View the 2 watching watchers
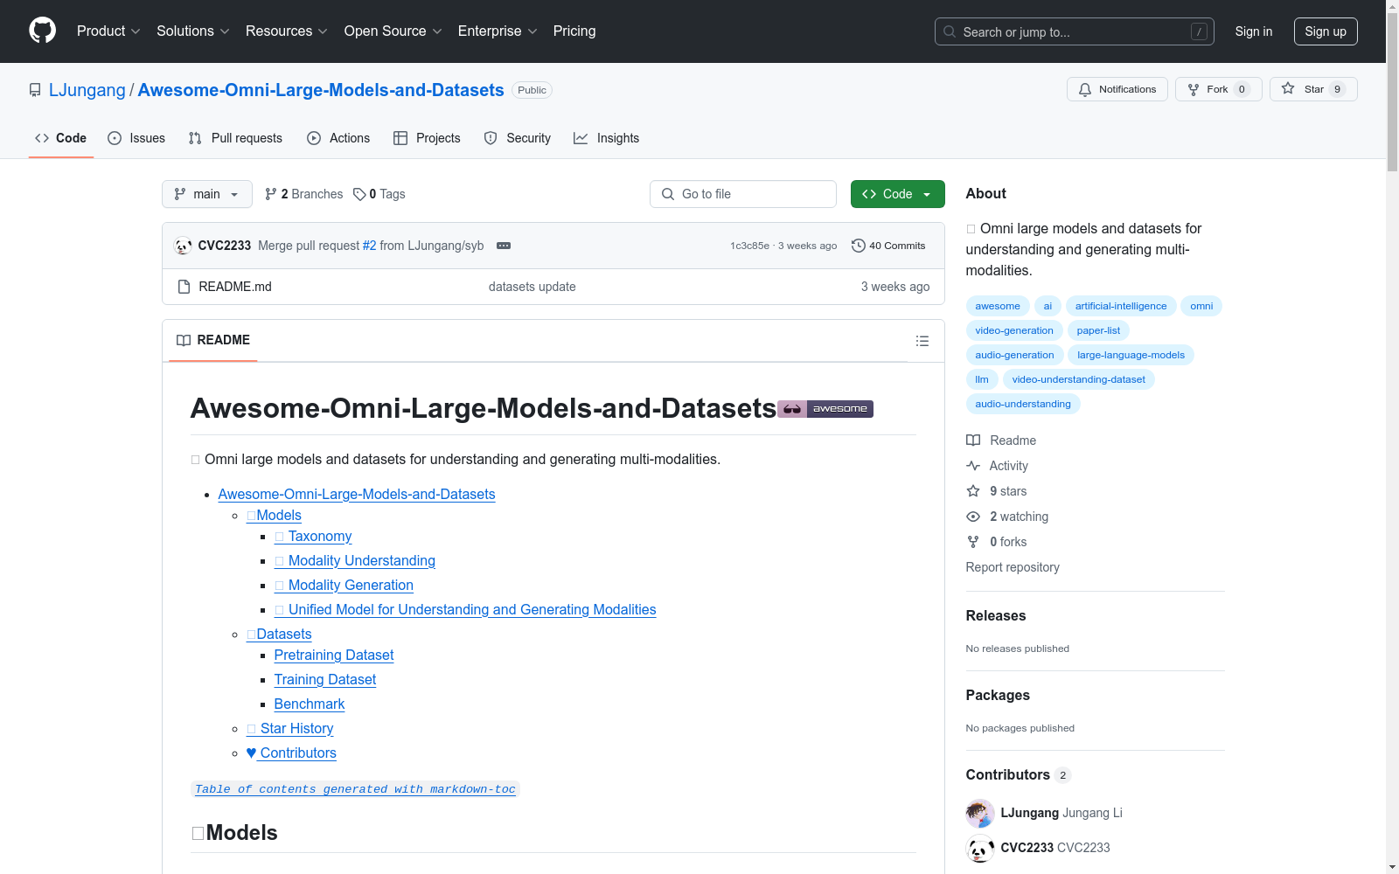 pos(1007,517)
